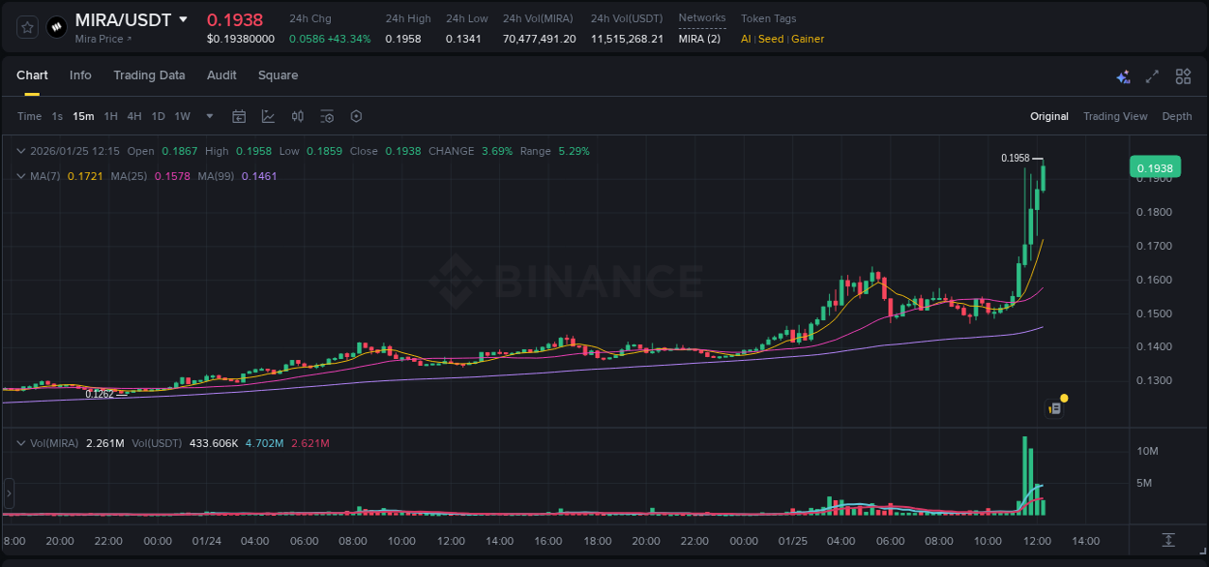
Task: Switch chart rendering to Trading View
Action: (1115, 116)
